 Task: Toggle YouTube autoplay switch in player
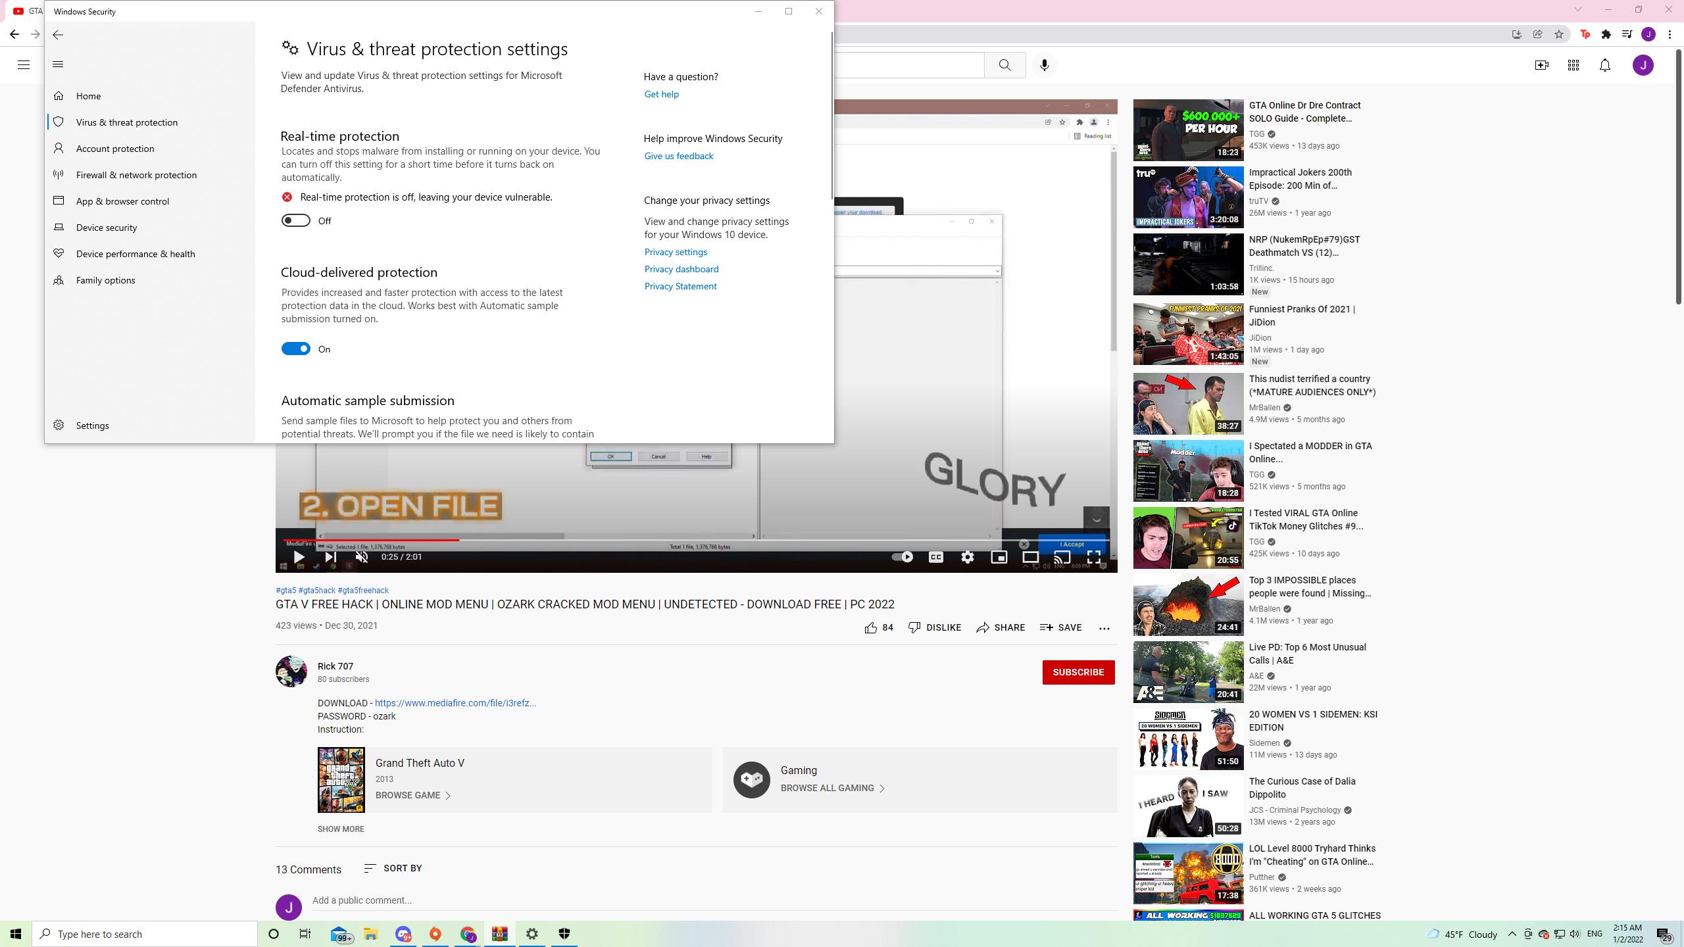click(902, 557)
